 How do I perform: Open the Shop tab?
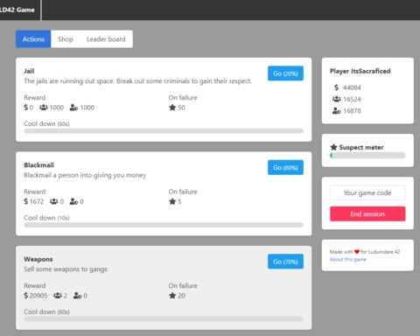(x=66, y=39)
